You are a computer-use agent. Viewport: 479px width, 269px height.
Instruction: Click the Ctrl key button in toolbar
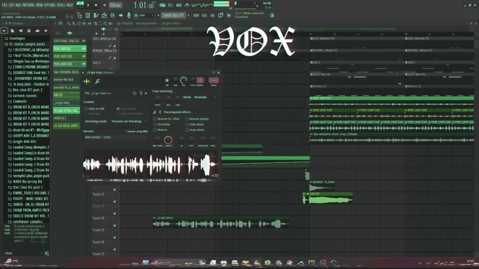click(204, 15)
